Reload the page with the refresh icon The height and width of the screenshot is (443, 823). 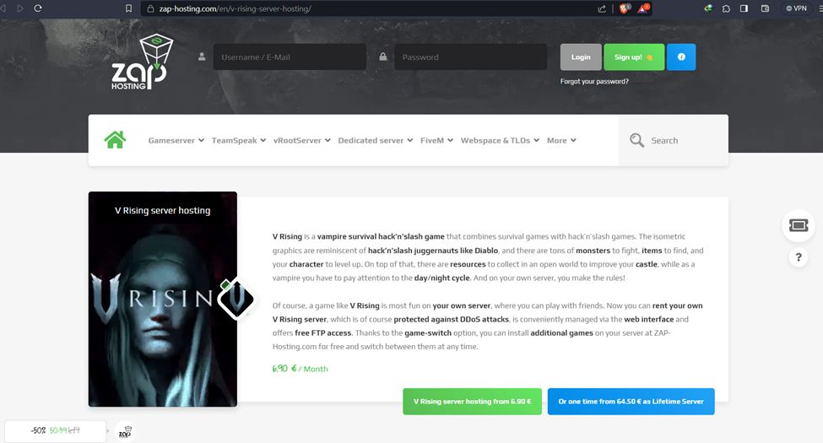(38, 8)
